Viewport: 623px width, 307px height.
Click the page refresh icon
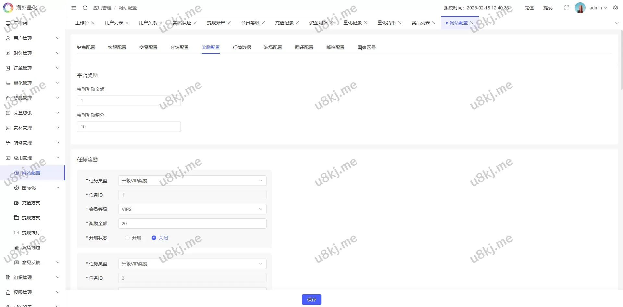85,8
